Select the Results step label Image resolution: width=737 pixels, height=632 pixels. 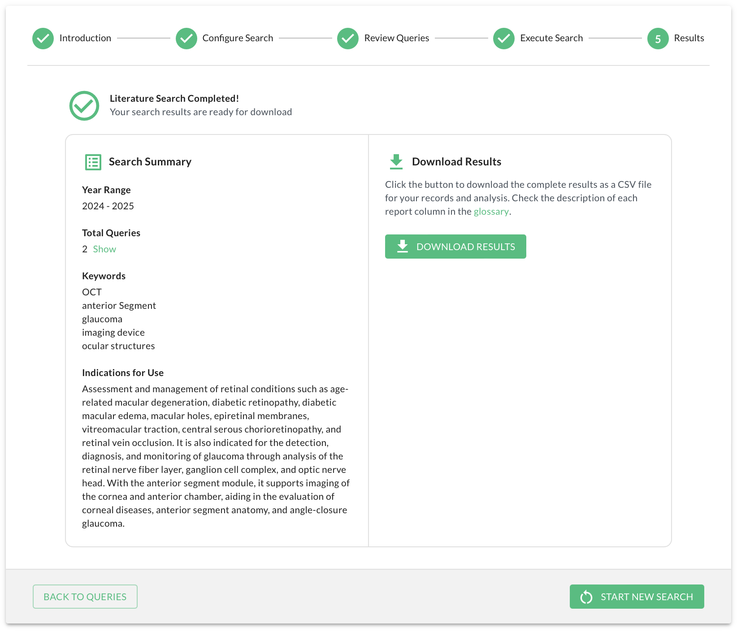[x=689, y=38]
